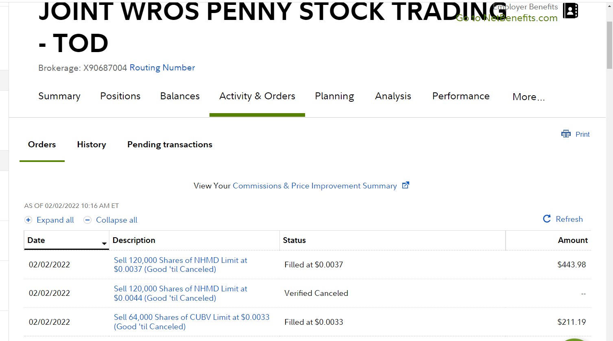Open Commissions & Price Improvement Summary link
Screen dimensions: 613x341
[x=314, y=186]
